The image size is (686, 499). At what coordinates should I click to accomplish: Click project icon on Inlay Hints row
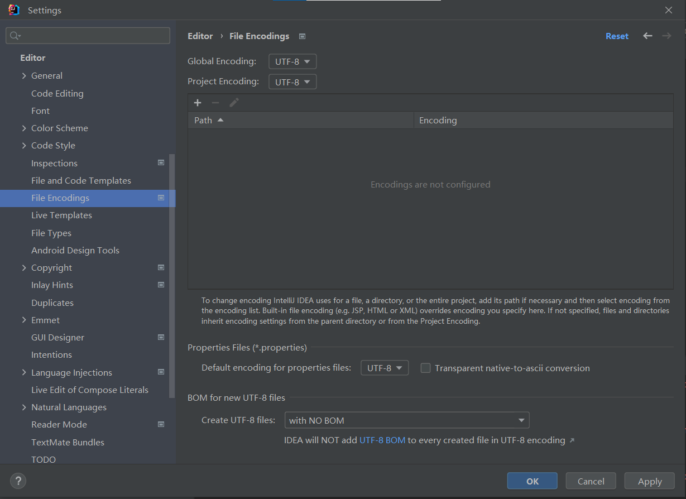pos(161,285)
